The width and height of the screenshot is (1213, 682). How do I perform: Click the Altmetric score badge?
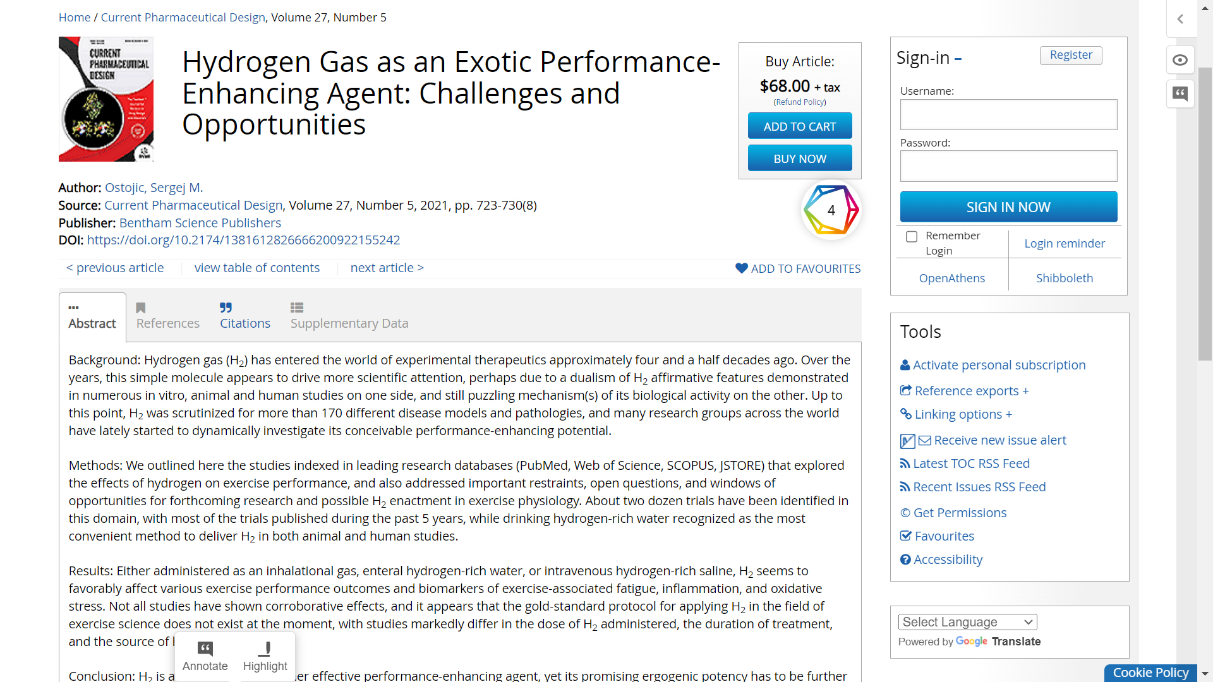point(831,210)
